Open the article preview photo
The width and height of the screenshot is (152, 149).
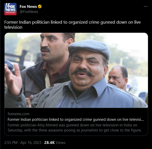tap(76, 70)
